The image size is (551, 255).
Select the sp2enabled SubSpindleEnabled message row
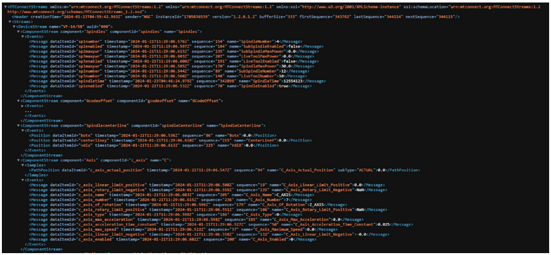point(176,46)
